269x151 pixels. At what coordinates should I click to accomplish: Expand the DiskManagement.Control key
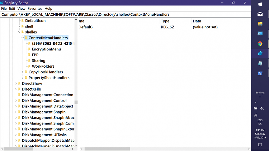pos(16,101)
